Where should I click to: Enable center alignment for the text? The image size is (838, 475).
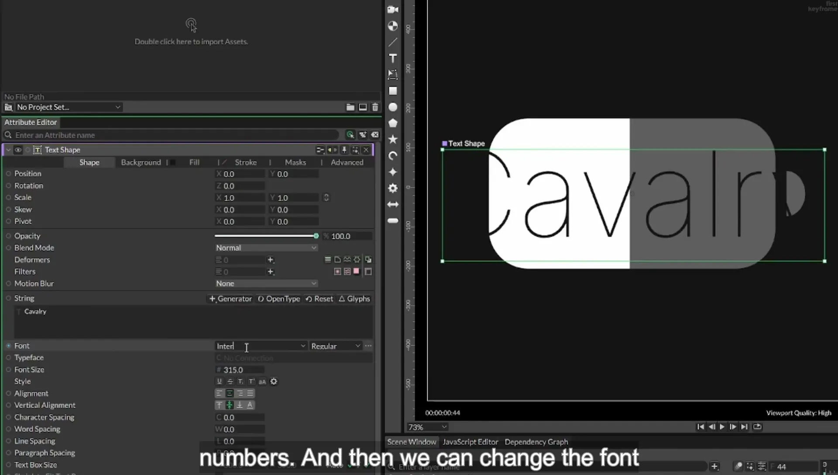click(x=230, y=393)
